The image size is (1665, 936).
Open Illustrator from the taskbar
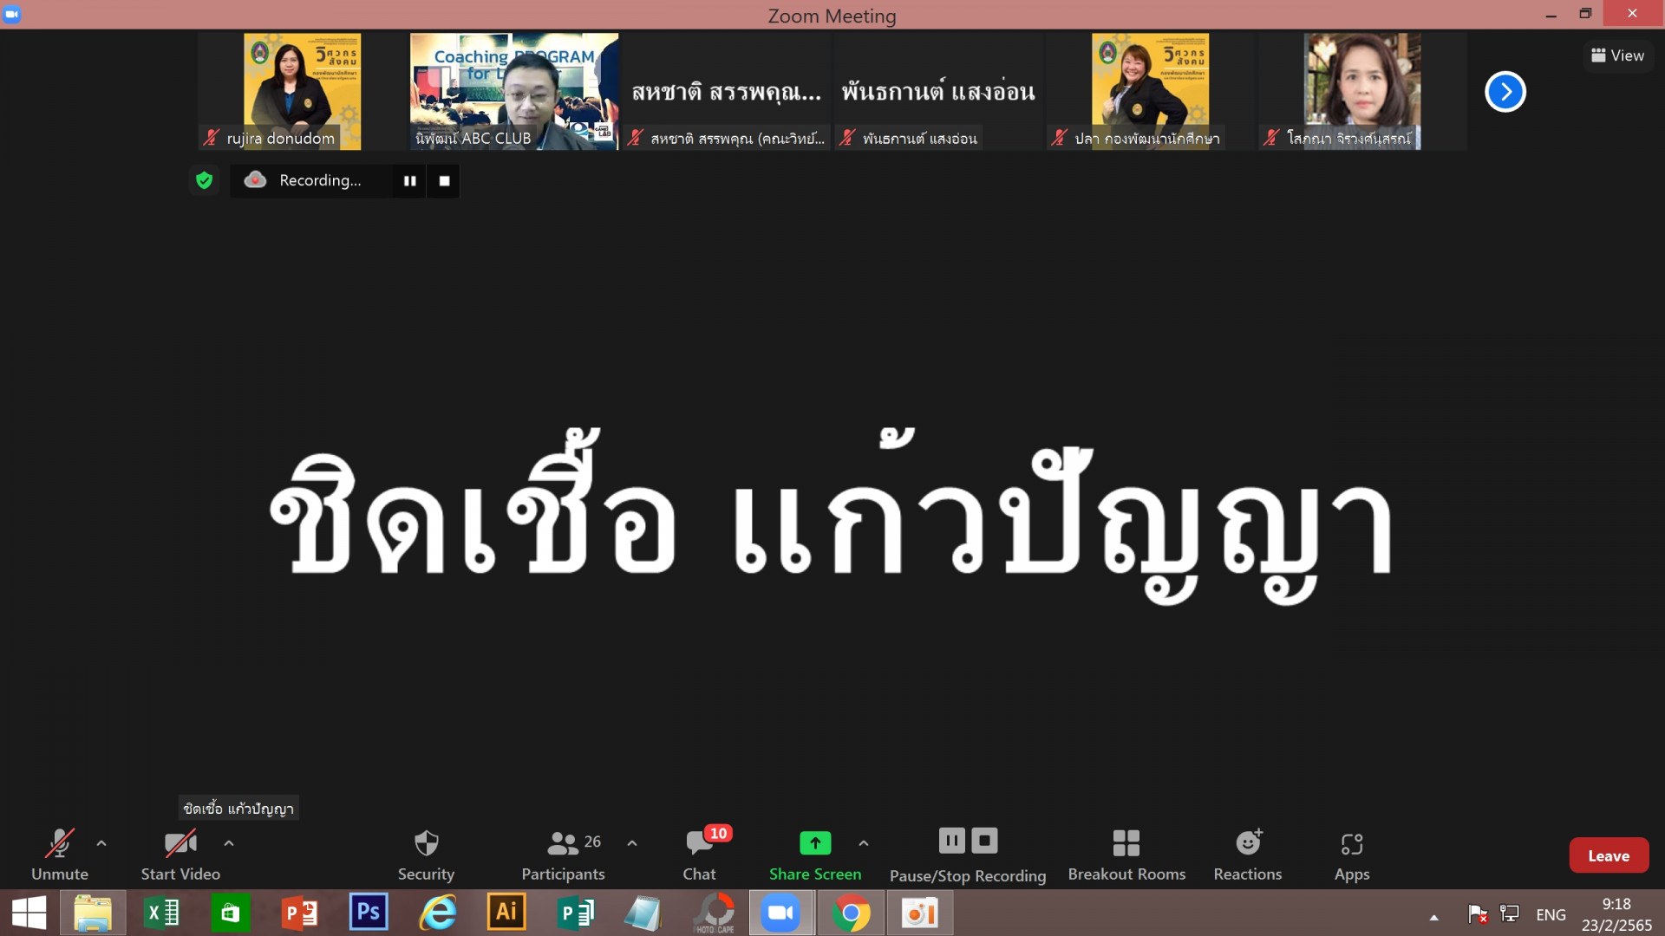pos(506,913)
